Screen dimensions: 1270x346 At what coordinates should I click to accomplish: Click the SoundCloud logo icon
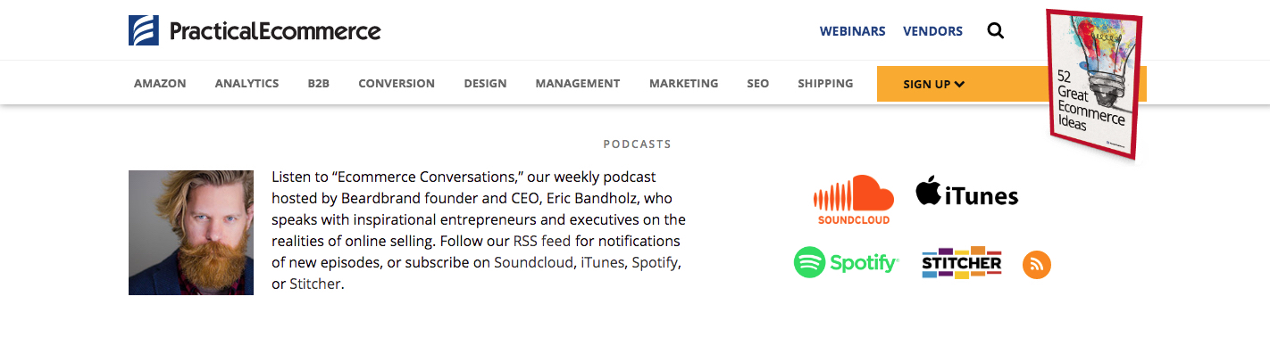[854, 200]
